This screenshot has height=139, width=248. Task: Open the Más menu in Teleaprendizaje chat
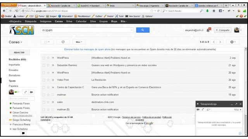(x=238, y=110)
